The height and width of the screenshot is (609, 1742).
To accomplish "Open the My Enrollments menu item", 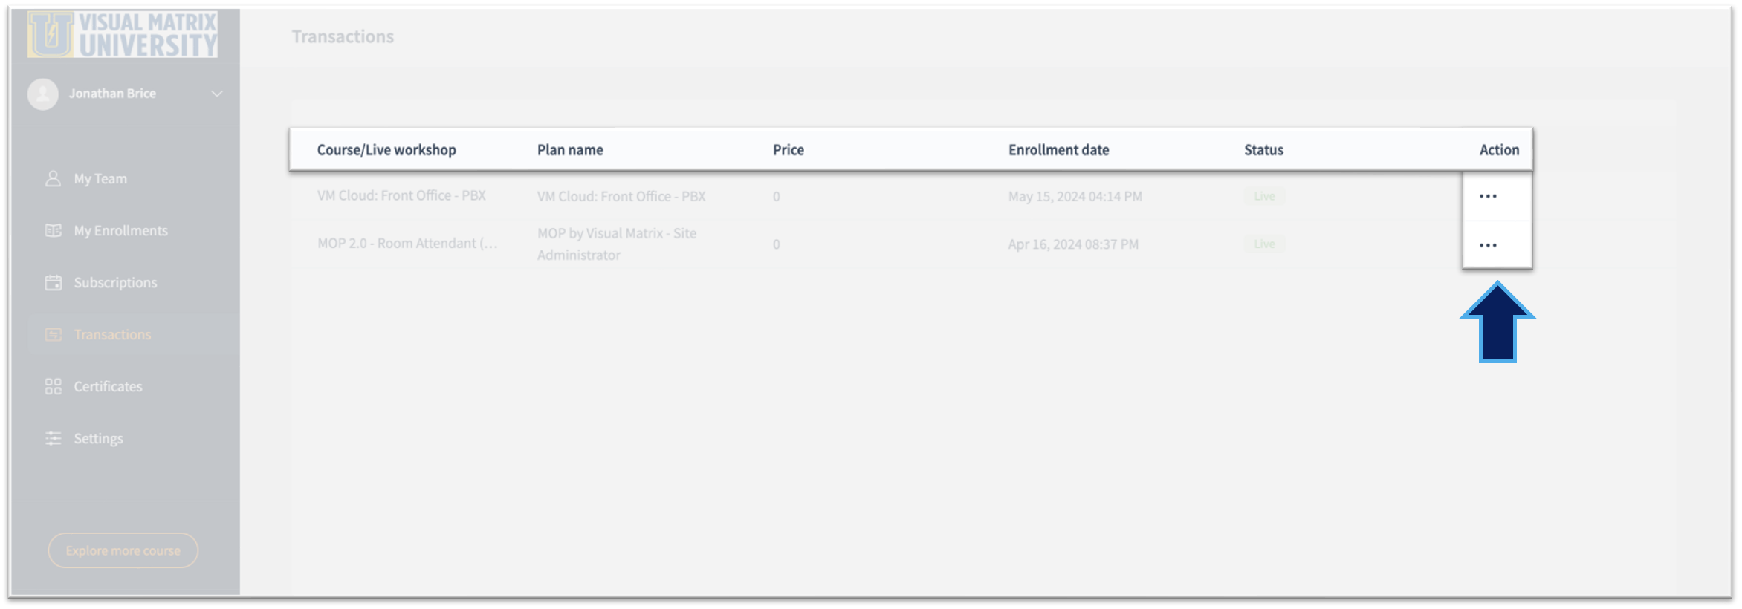I will click(120, 231).
